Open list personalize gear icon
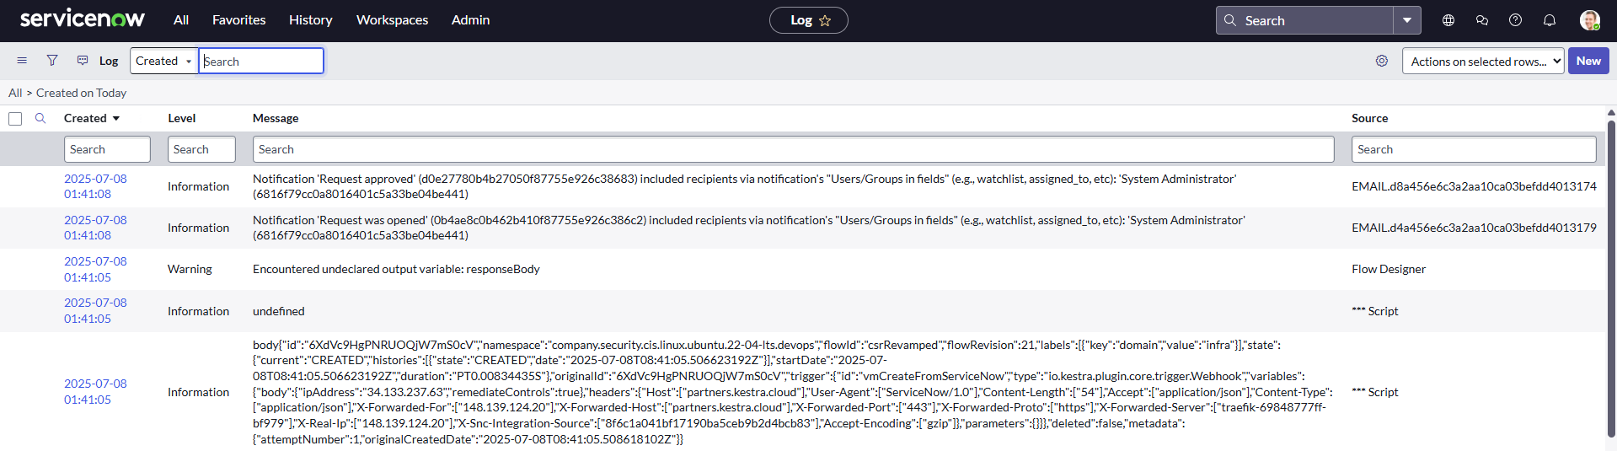This screenshot has height=451, width=1617. point(1382,61)
